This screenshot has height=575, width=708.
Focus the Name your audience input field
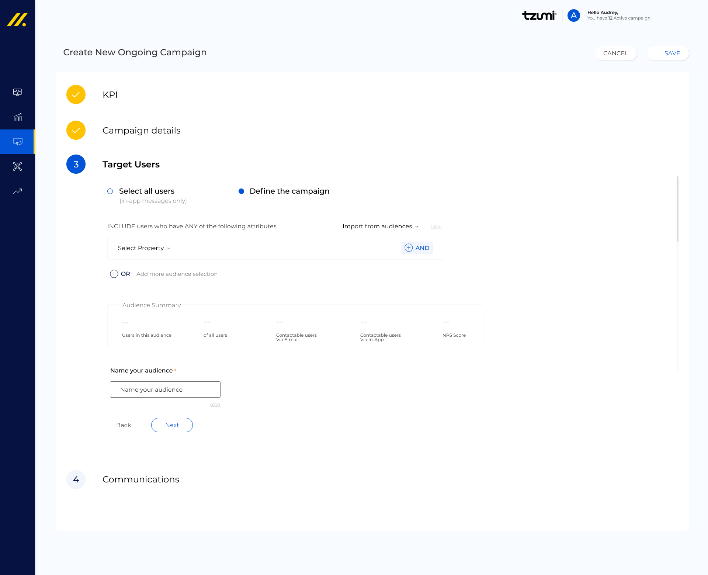[x=165, y=389]
